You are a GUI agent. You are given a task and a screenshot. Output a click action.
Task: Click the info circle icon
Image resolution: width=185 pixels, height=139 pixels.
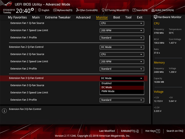(x=4, y=111)
